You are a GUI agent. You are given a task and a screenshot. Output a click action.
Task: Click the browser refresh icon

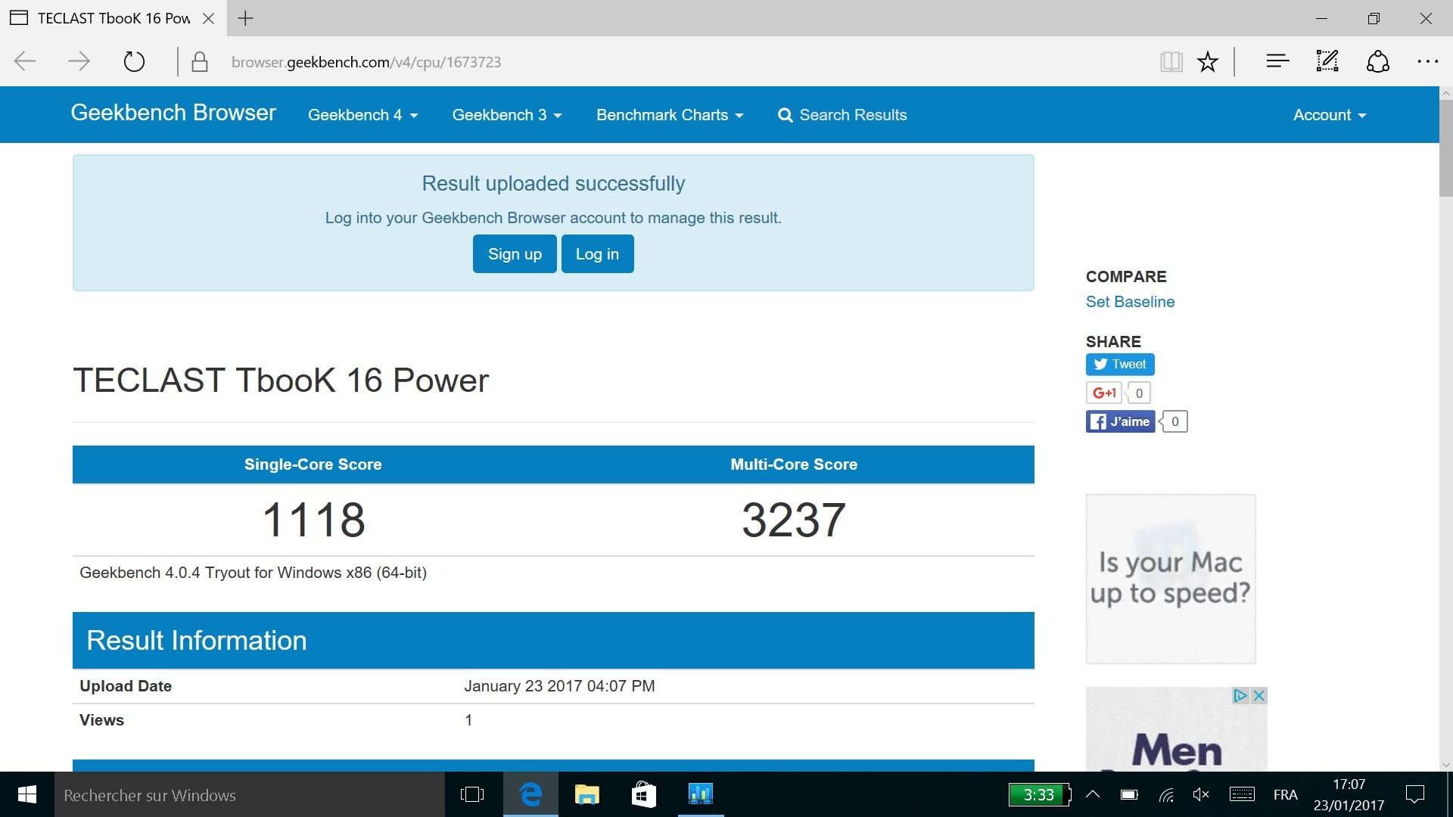pos(134,61)
